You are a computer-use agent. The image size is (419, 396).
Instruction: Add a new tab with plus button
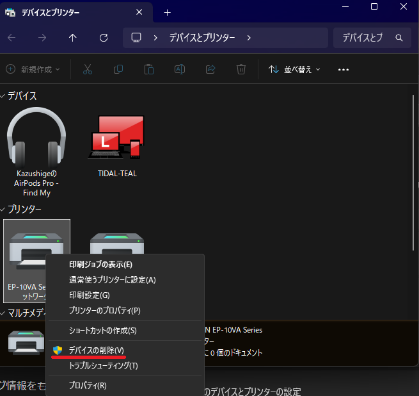167,13
